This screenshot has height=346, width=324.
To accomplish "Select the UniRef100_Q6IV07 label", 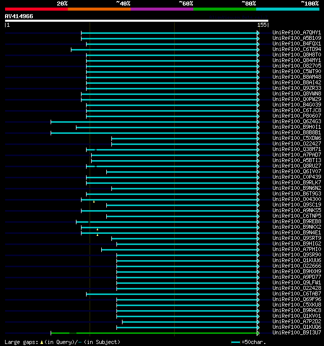I will coord(297,171).
